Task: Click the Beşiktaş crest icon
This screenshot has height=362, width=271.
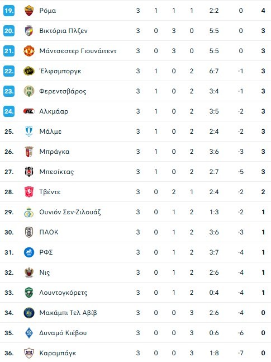Action: click(29, 172)
